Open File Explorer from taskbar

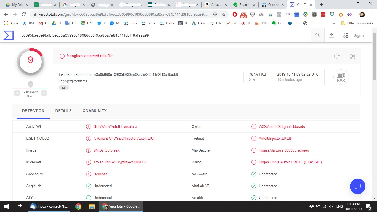pyautogui.click(x=92, y=206)
